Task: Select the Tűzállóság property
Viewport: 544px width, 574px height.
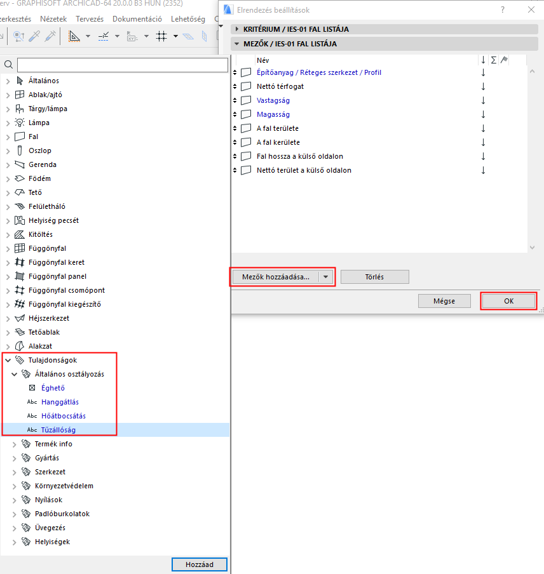Action: click(x=58, y=430)
